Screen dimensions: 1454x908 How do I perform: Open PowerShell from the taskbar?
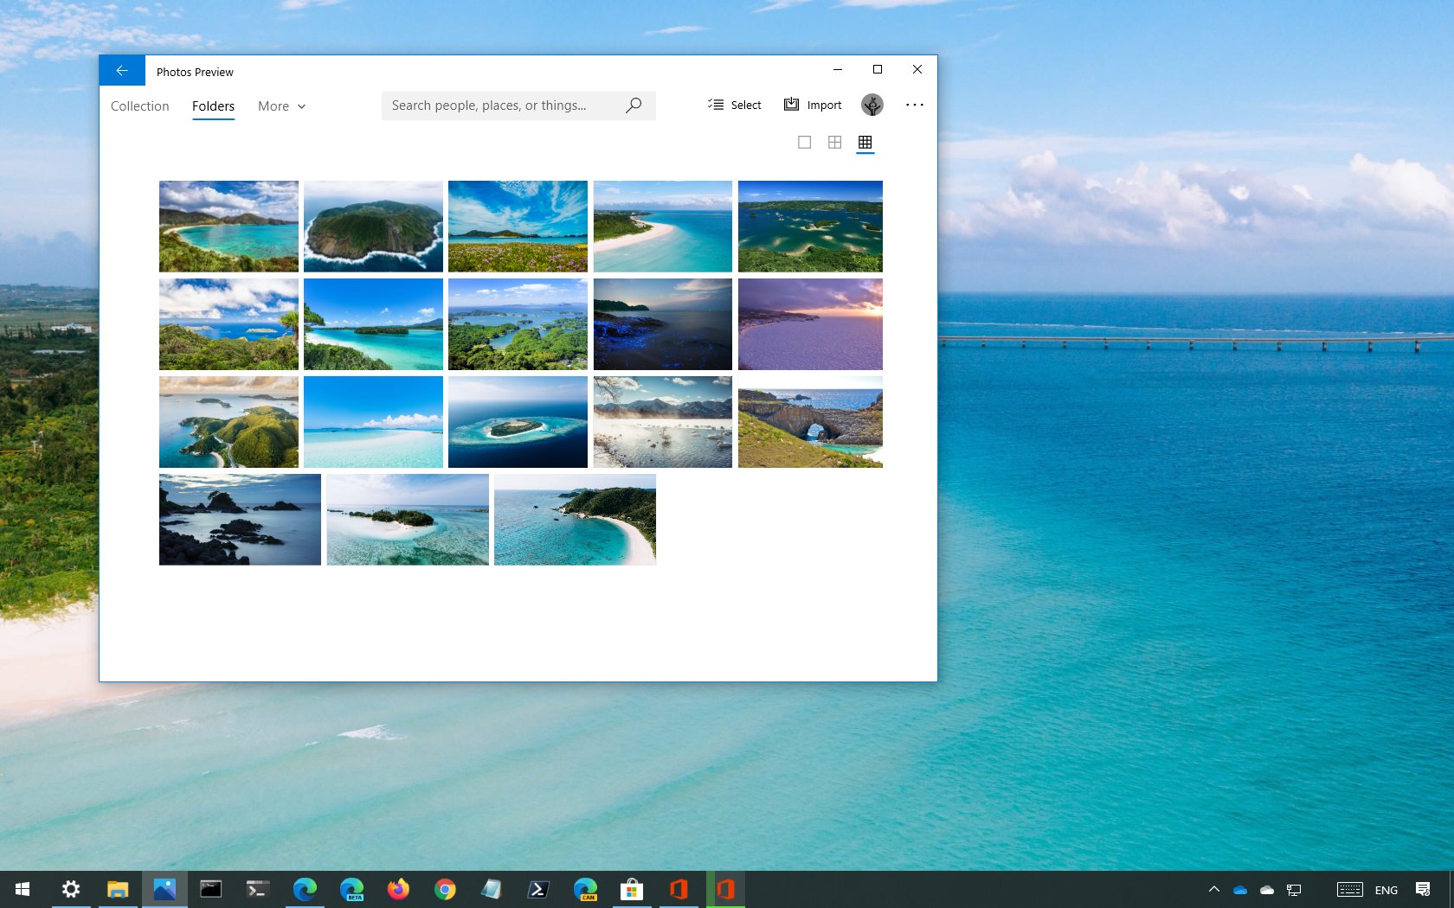[538, 889]
